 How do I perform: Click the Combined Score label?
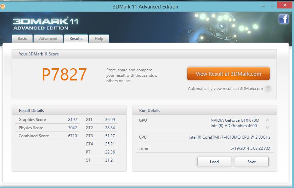(x=34, y=136)
